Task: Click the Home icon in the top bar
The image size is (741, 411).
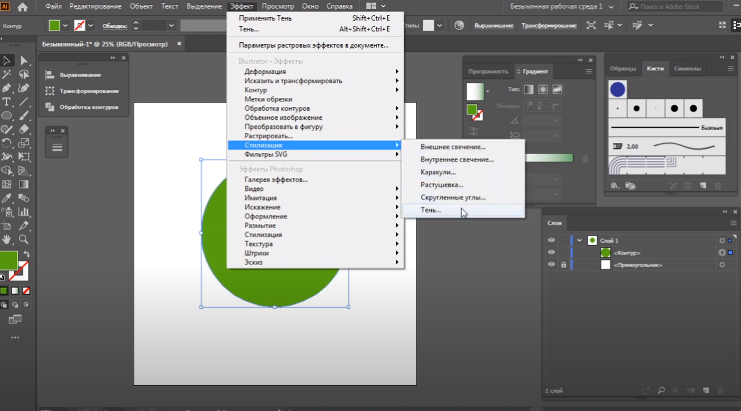Action: coord(23,7)
